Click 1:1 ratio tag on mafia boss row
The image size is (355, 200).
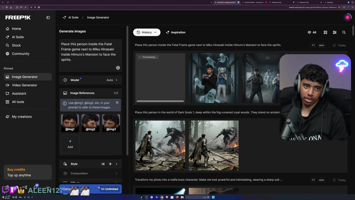click(x=313, y=180)
